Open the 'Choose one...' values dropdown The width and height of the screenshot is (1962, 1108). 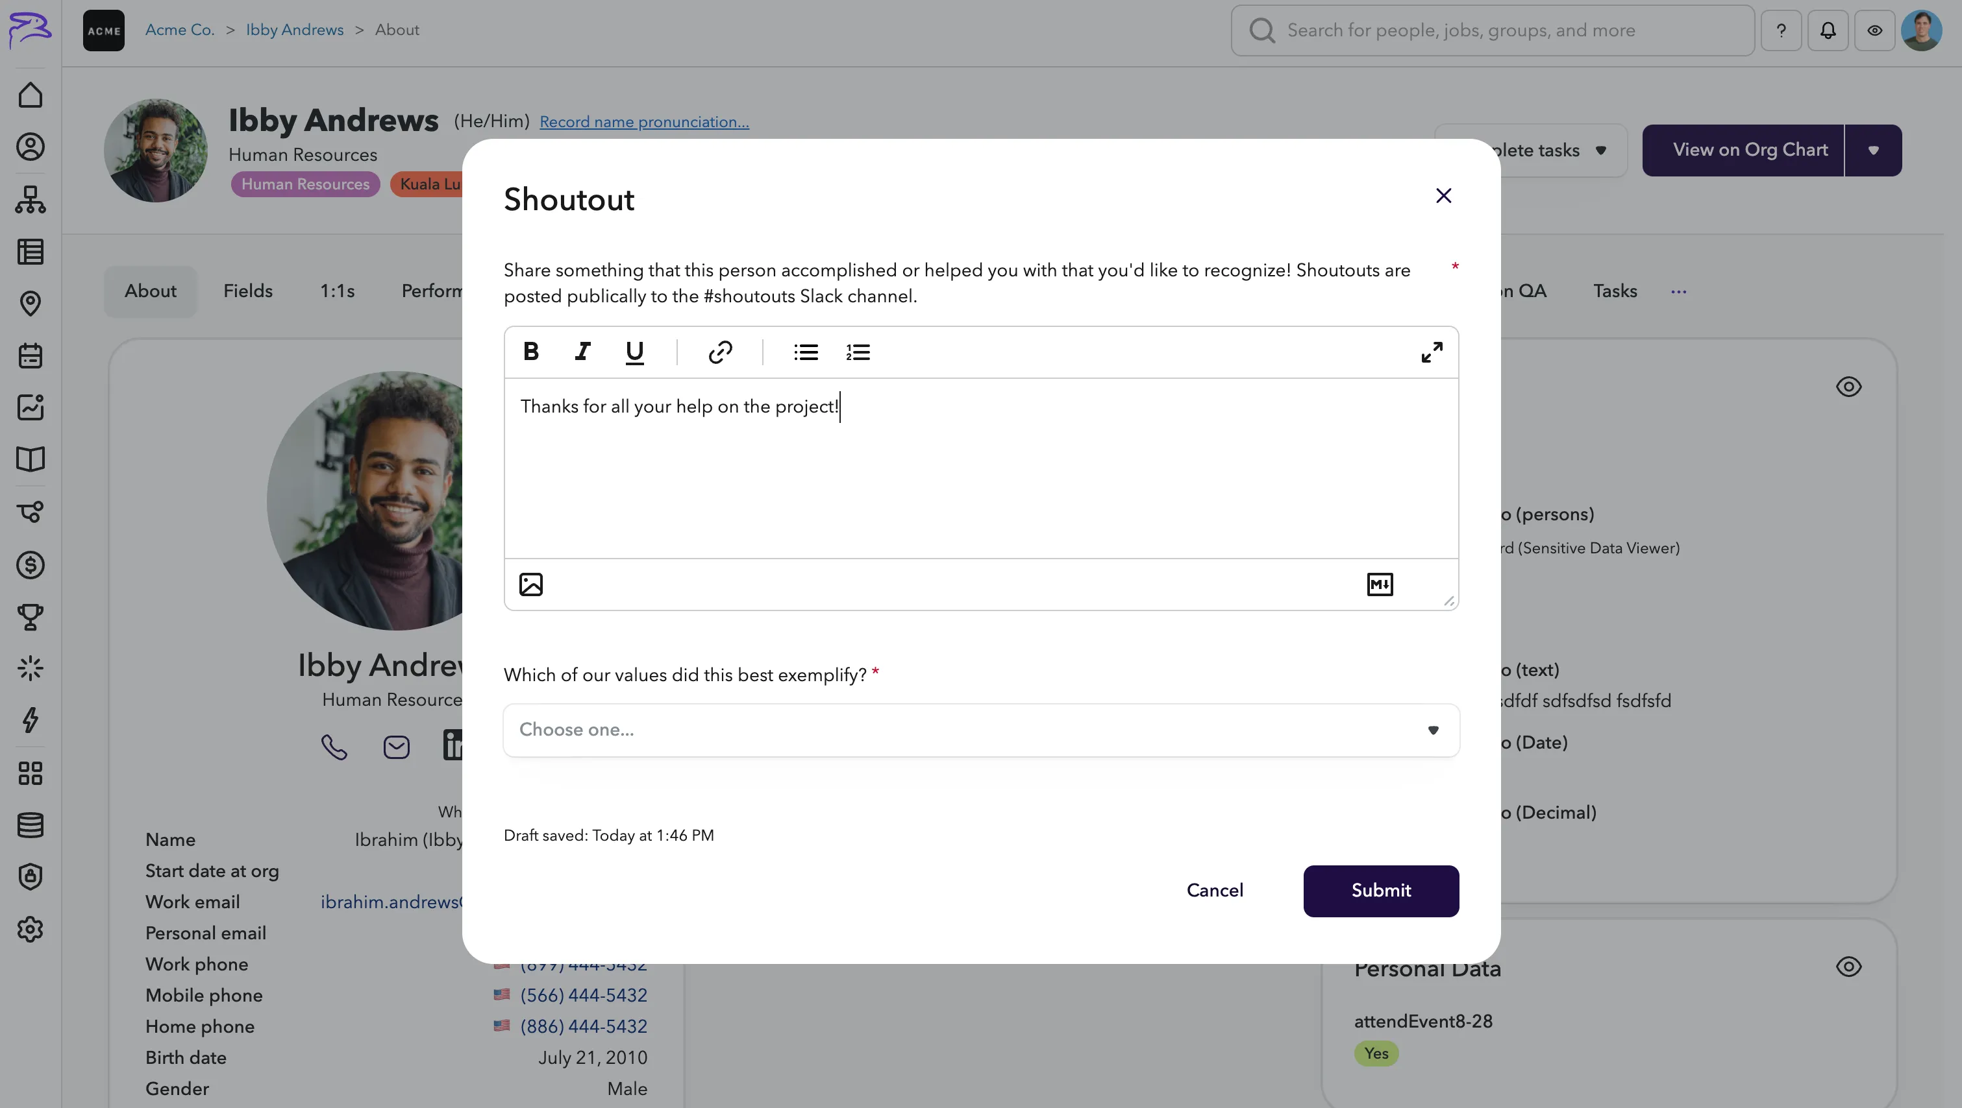981,730
